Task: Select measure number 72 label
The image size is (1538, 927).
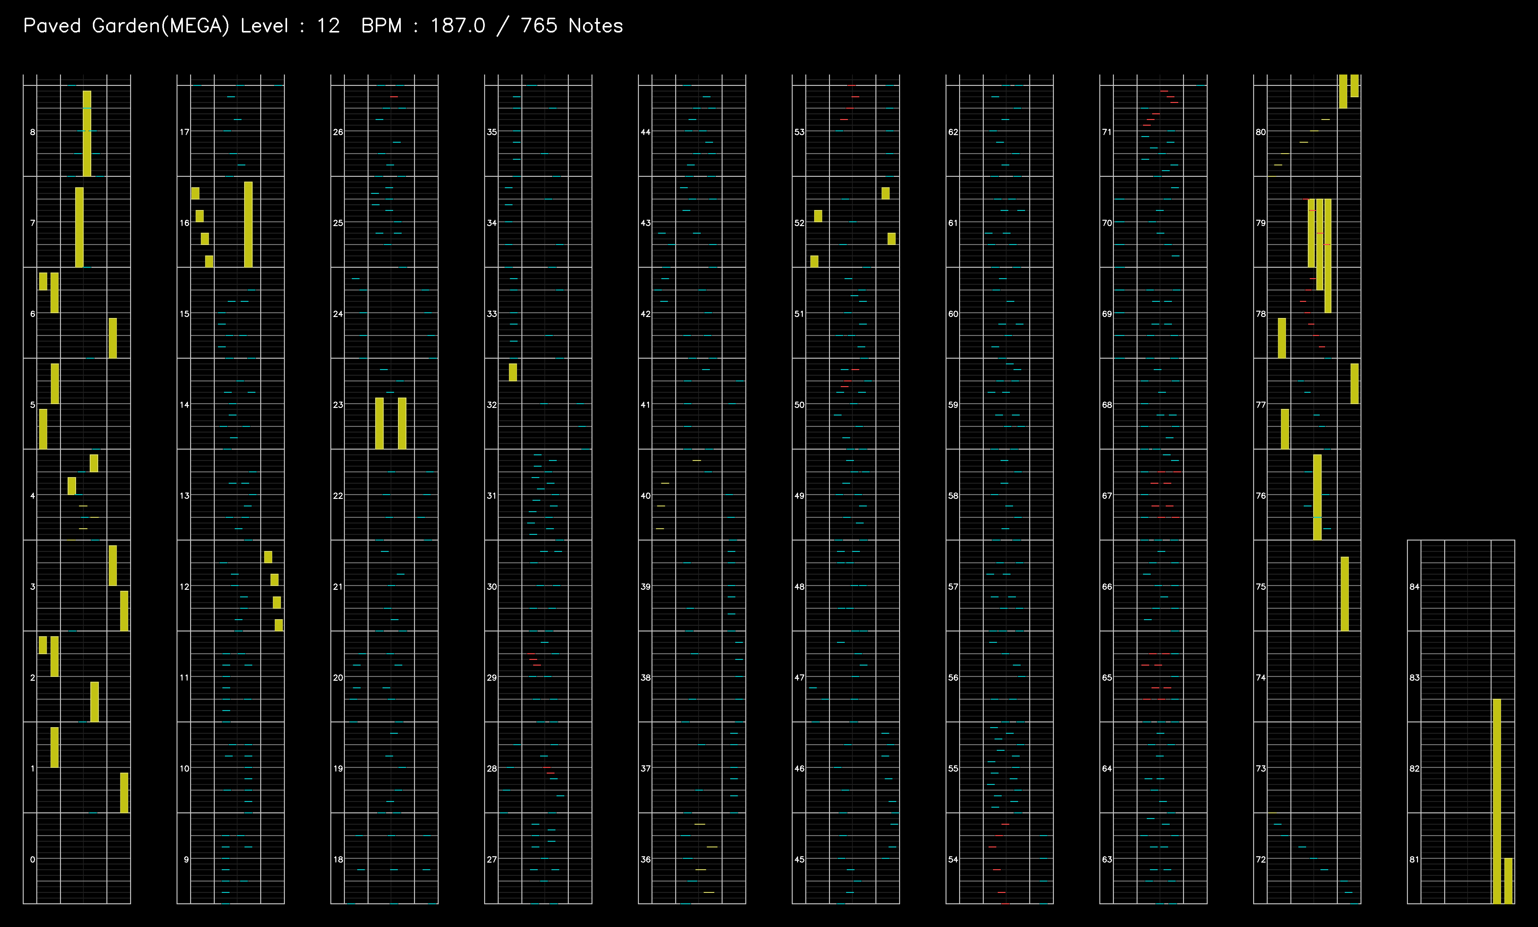Action: click(1261, 859)
